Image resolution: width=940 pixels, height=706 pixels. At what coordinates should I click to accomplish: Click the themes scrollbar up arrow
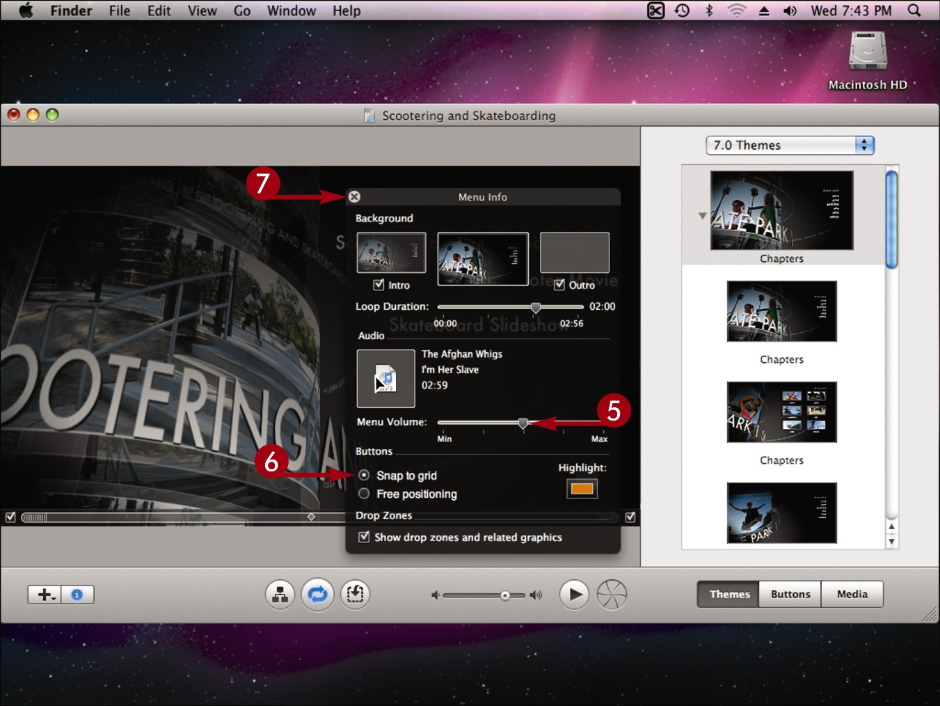pos(892,527)
